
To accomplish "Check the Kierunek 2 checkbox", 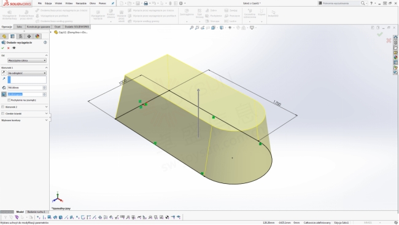I will pos(3,107).
